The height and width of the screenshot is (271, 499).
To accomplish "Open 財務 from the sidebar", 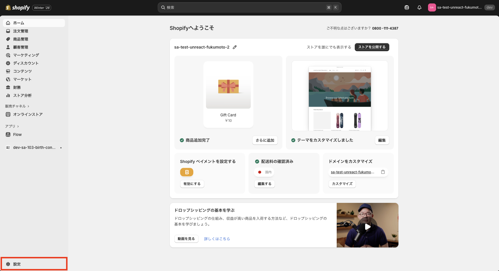I will [16, 87].
